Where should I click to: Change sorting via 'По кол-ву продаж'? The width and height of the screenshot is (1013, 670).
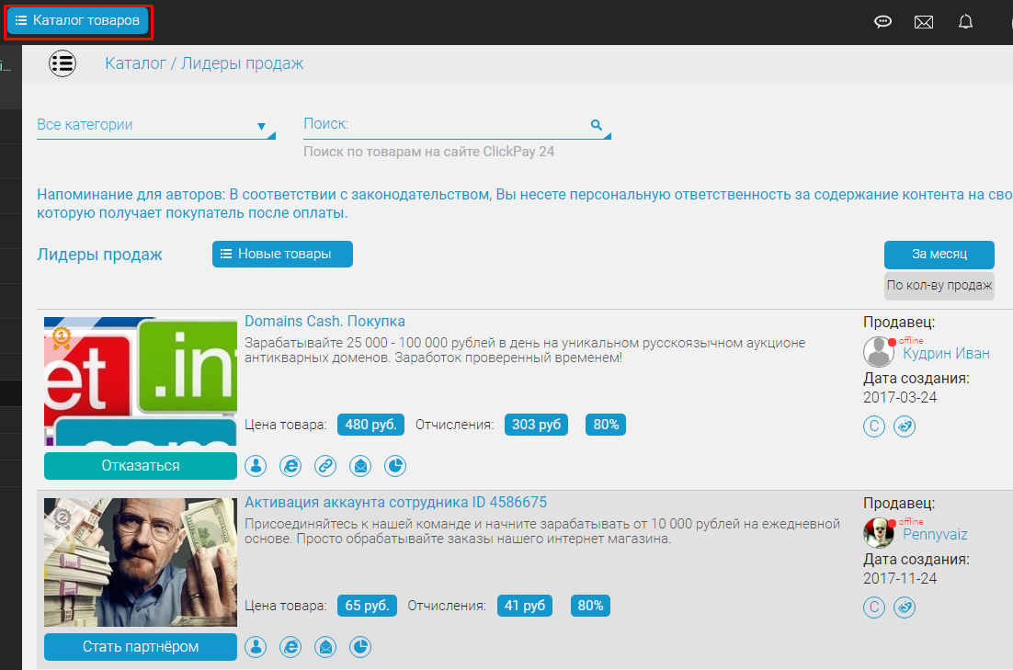tap(939, 286)
